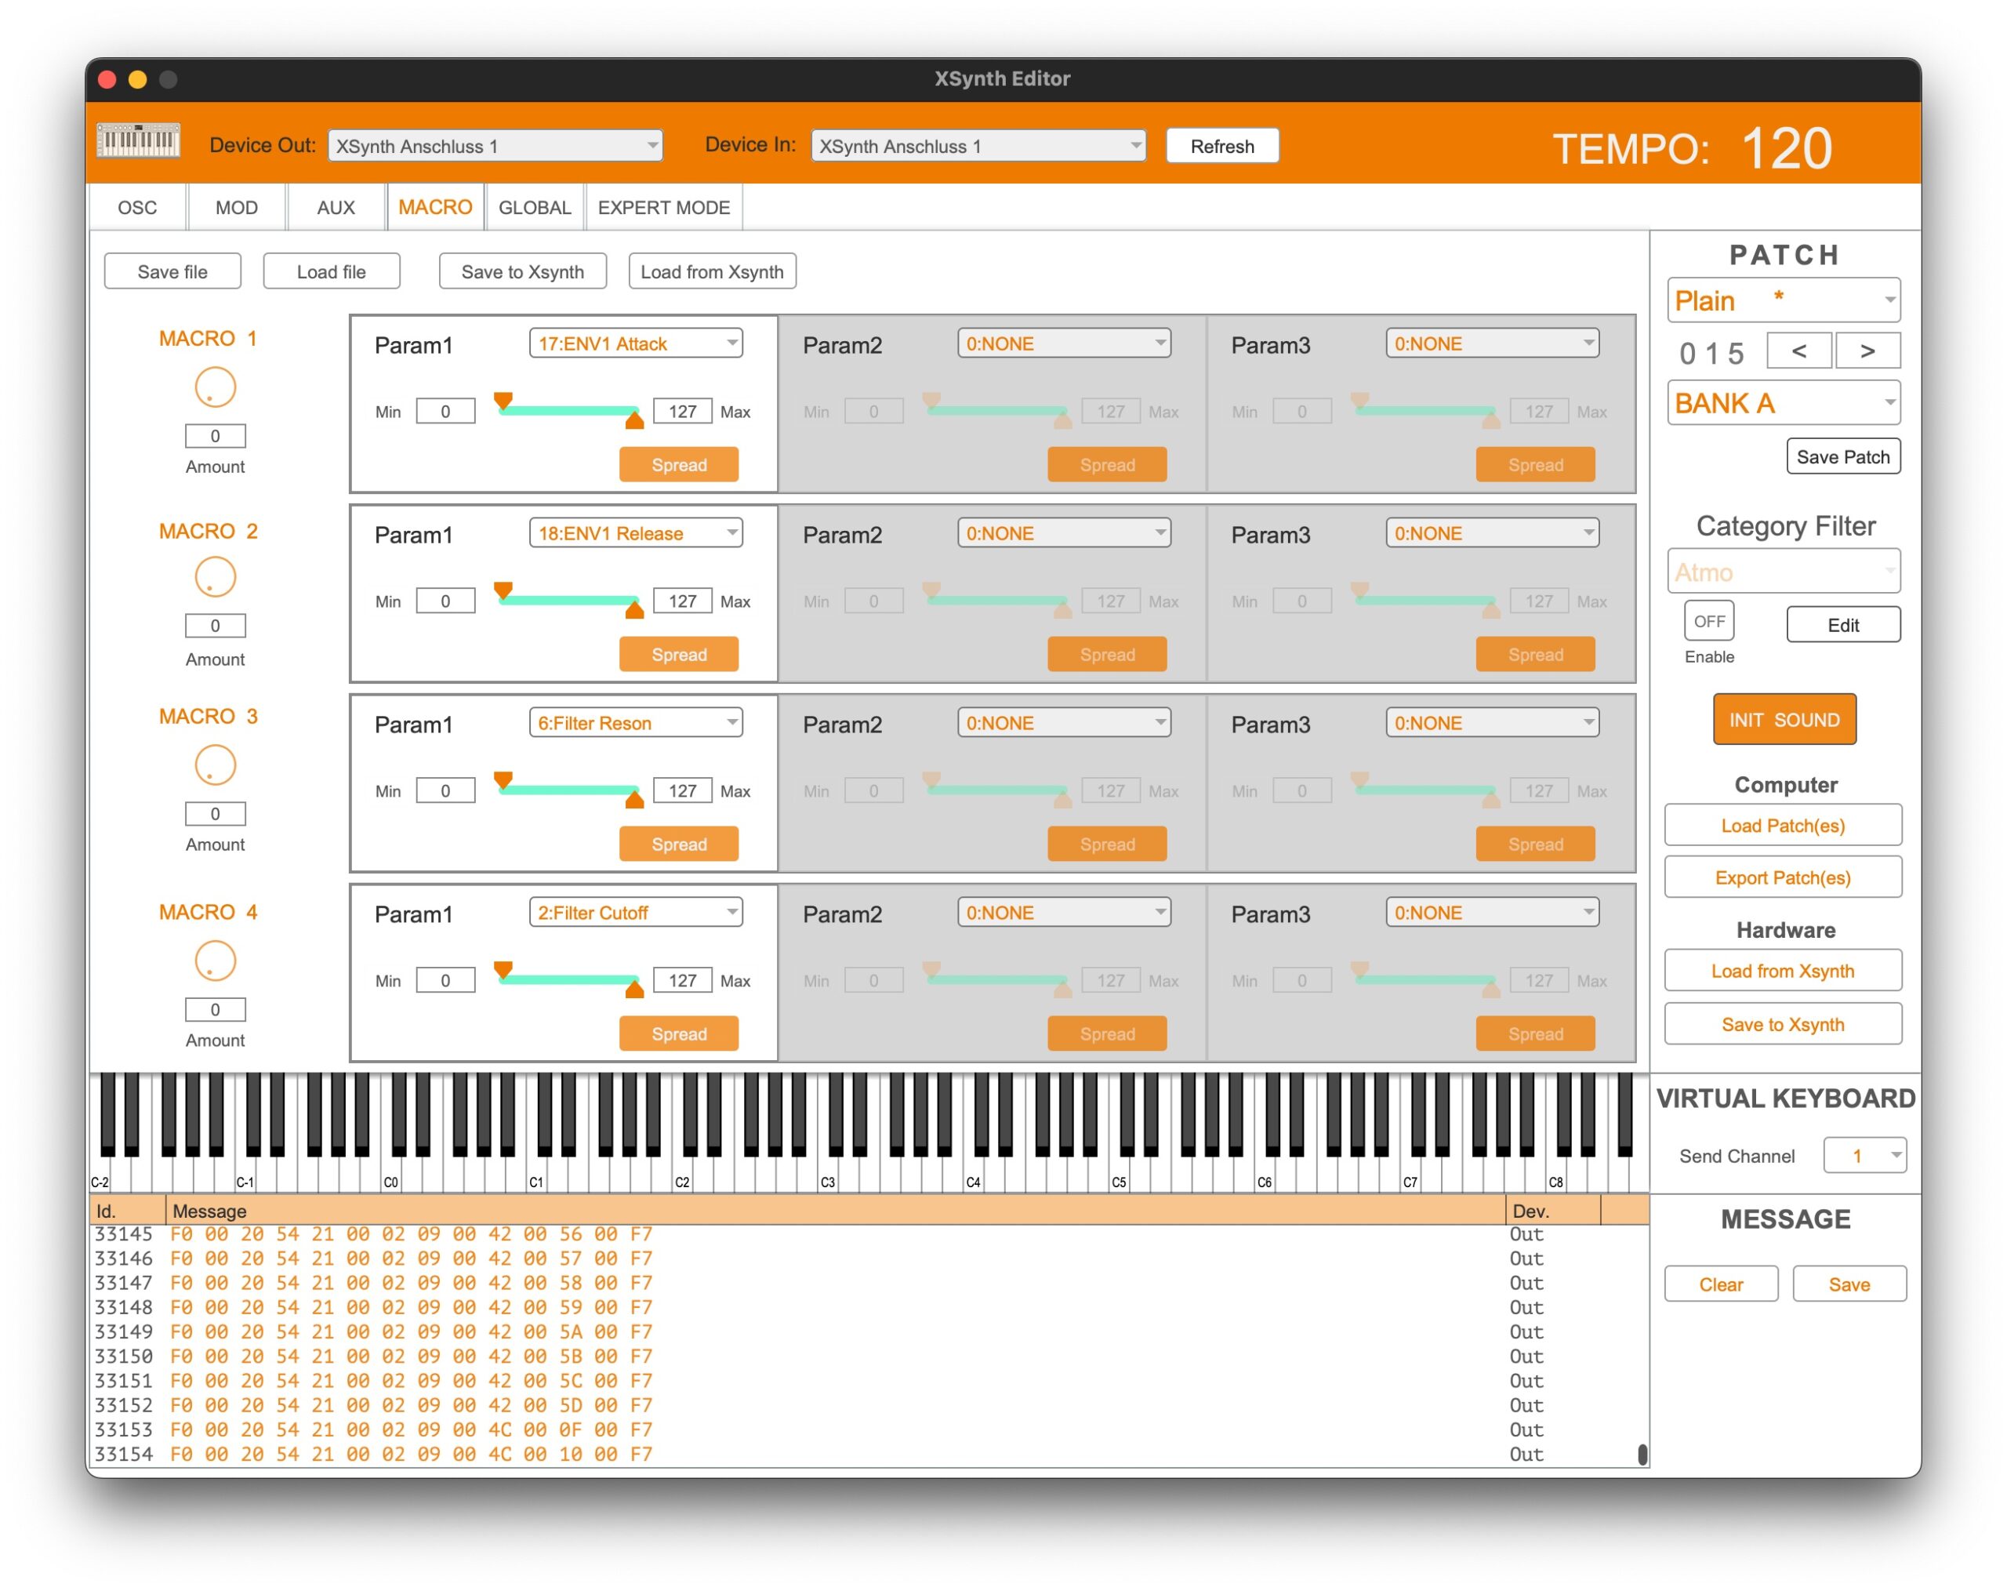This screenshot has height=1591, width=2007.
Task: Open the EXPERT MODE tab
Action: click(664, 208)
